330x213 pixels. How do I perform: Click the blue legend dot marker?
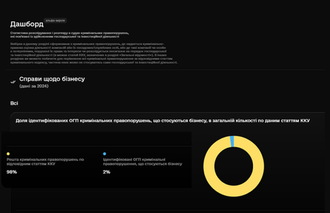[x=104, y=153]
